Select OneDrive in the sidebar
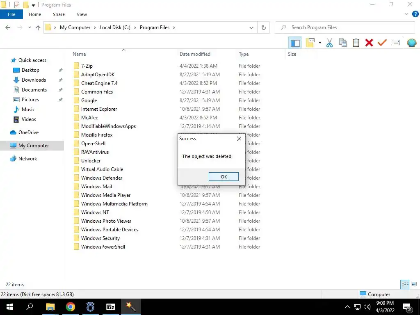This screenshot has height=315, width=420. tap(28, 132)
